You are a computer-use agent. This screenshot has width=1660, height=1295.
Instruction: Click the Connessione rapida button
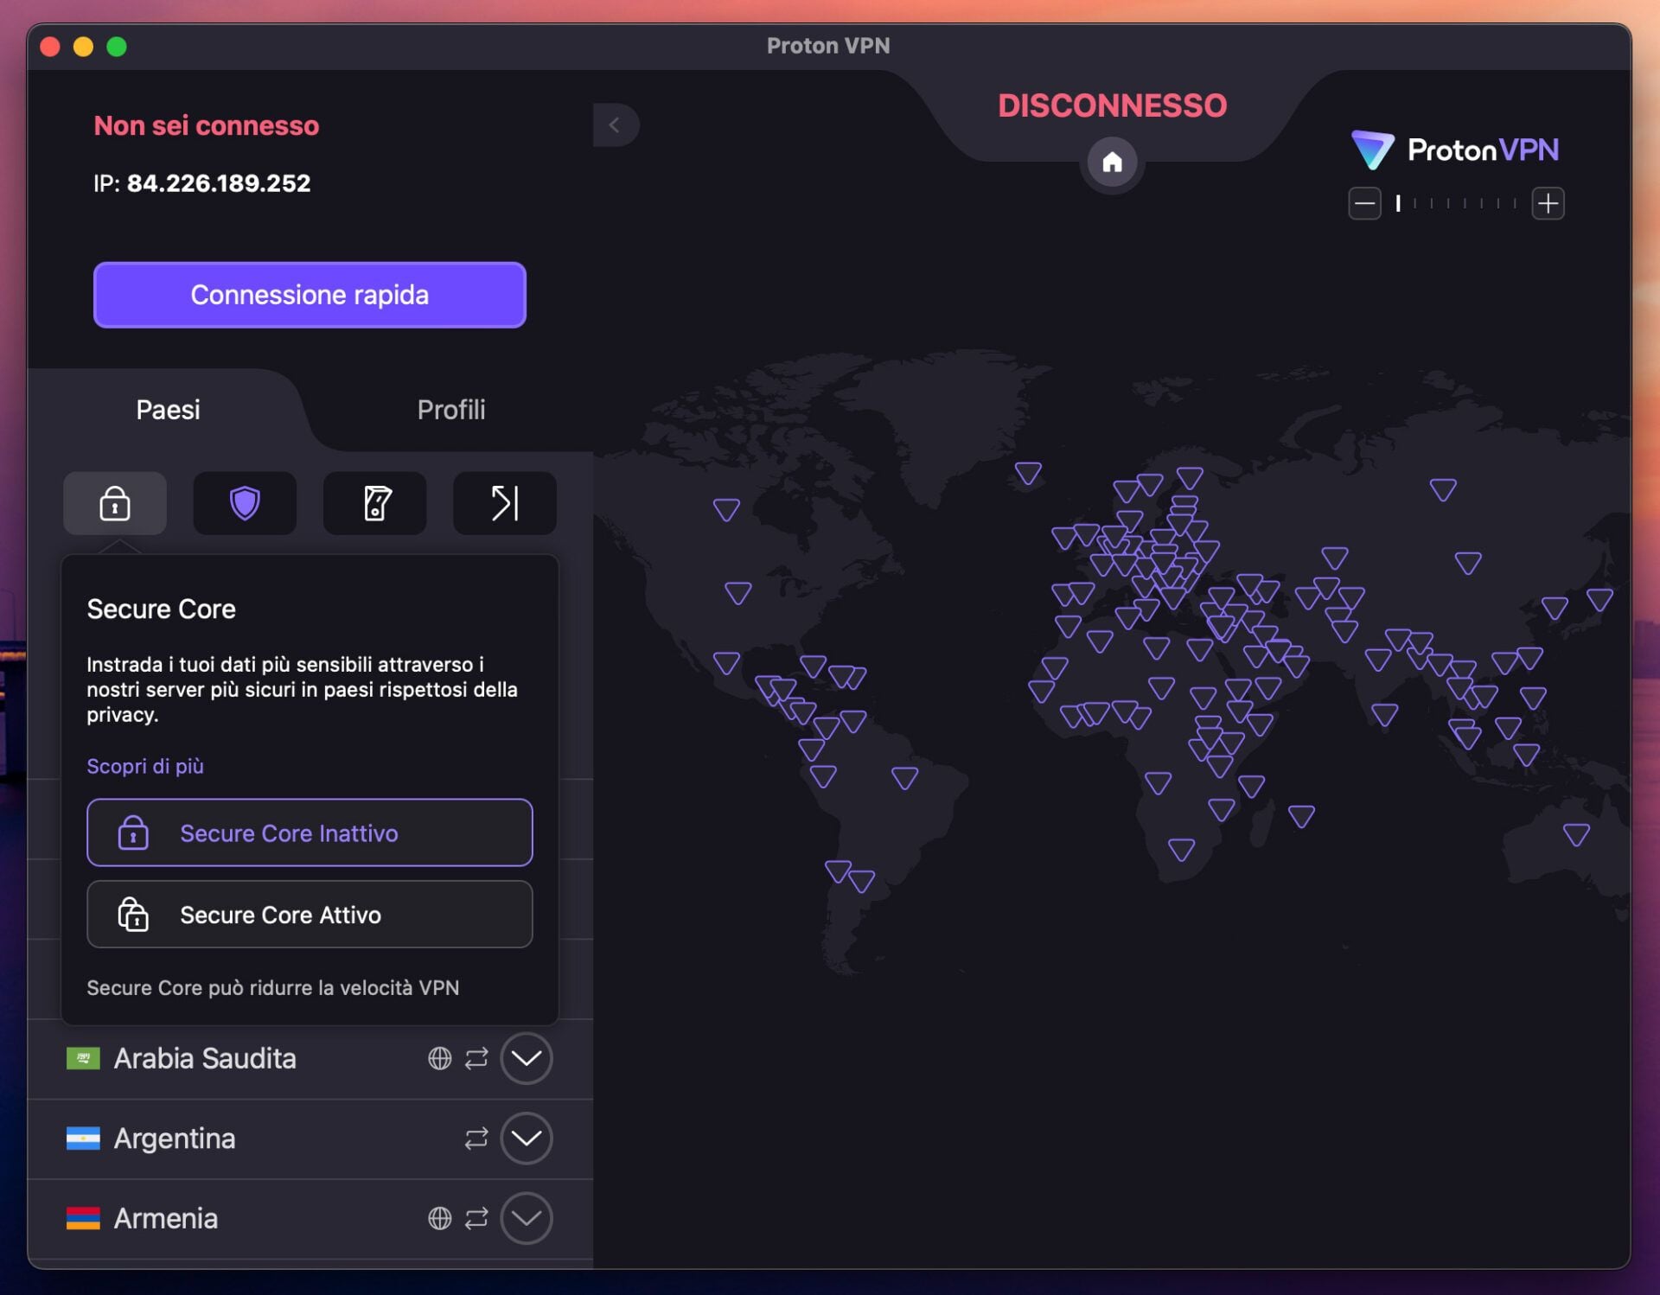point(310,295)
